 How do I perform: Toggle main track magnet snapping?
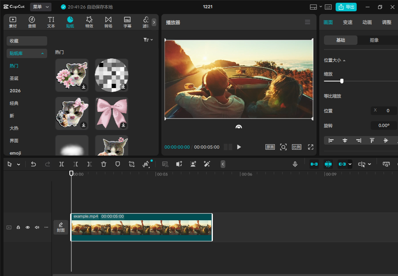[314, 164]
